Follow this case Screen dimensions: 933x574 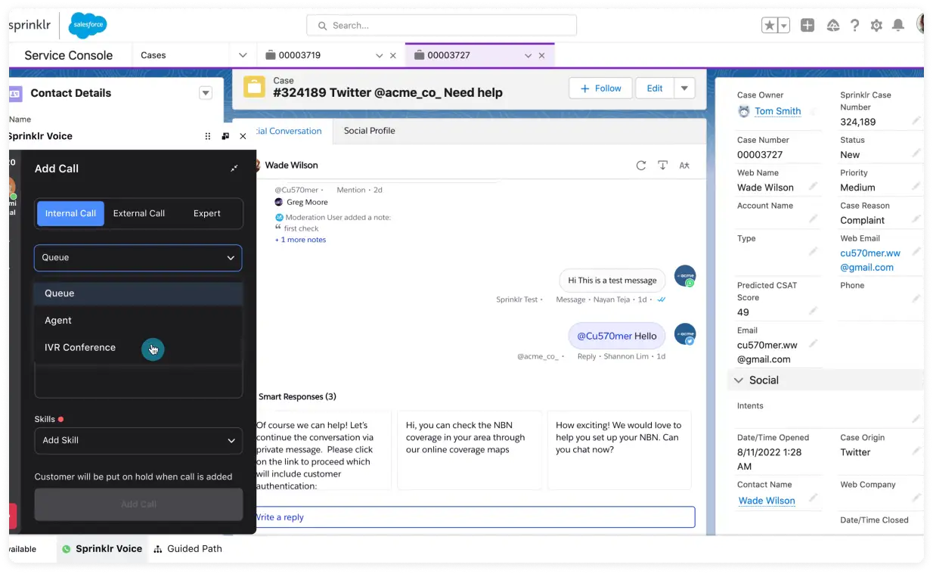pyautogui.click(x=601, y=88)
